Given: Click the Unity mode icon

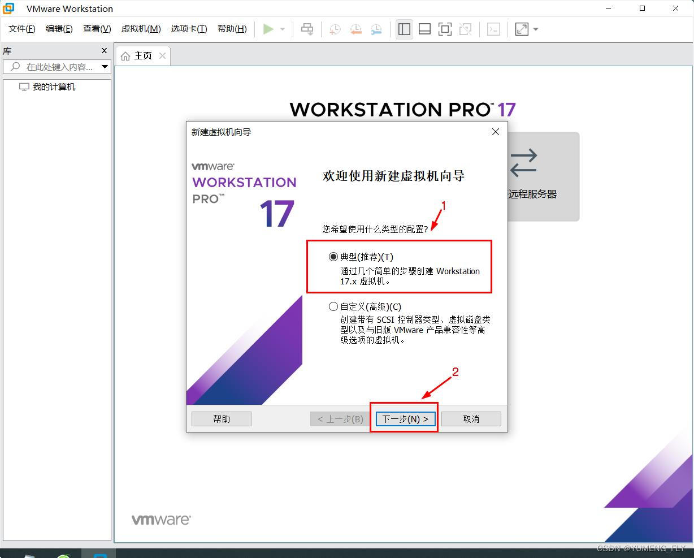Looking at the screenshot, I should (x=466, y=29).
